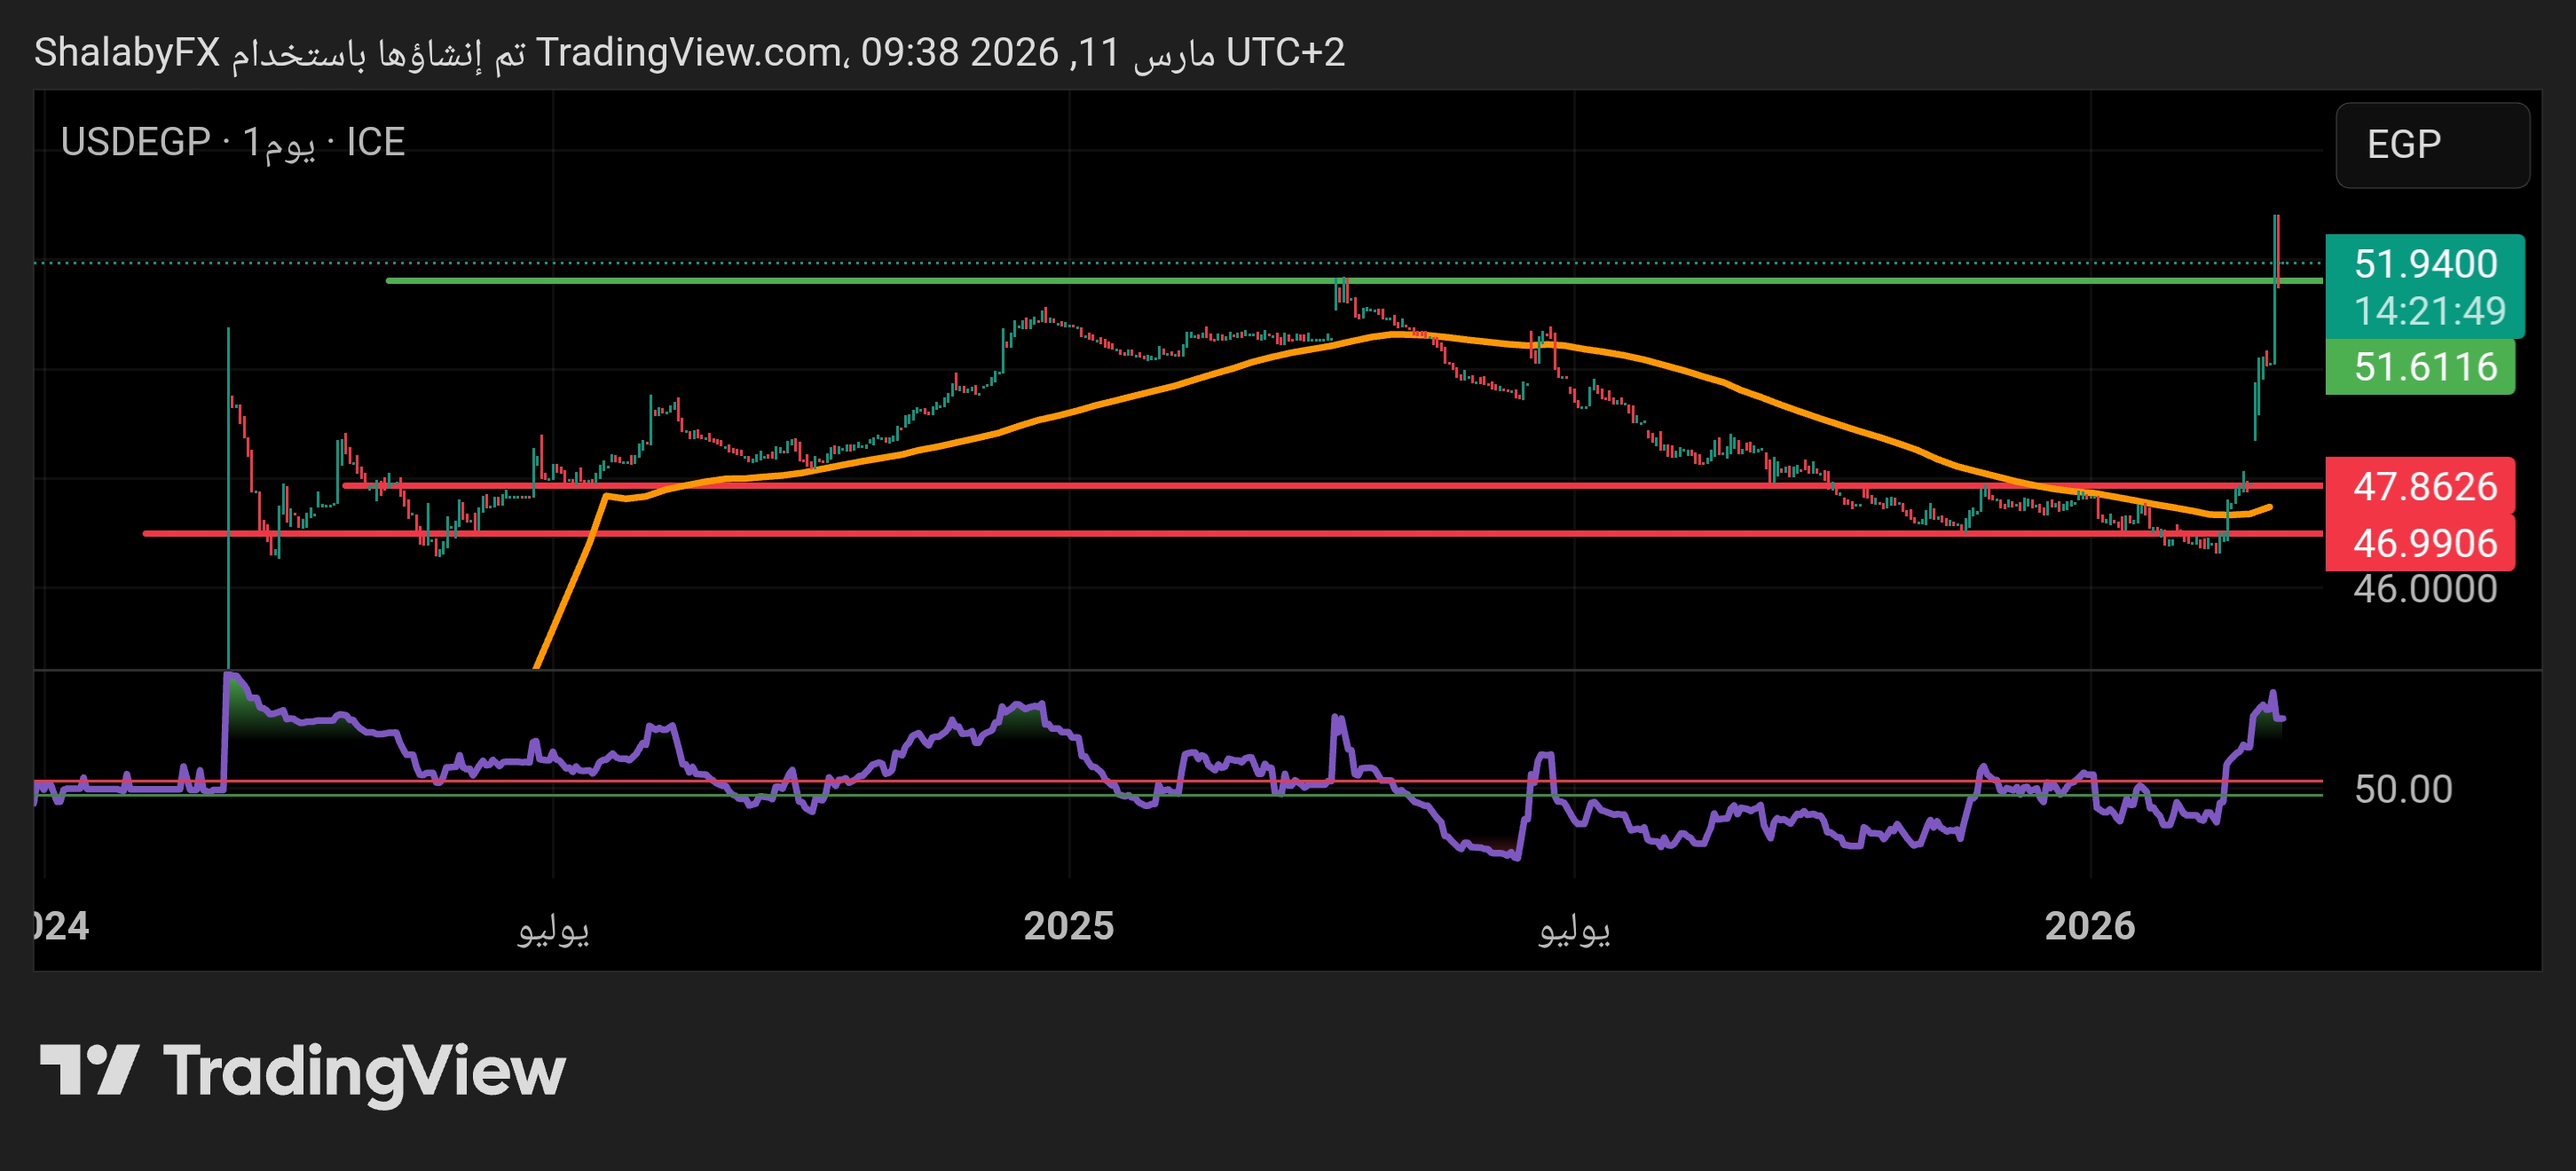Click the 51.6116 green level label

tap(2425, 367)
